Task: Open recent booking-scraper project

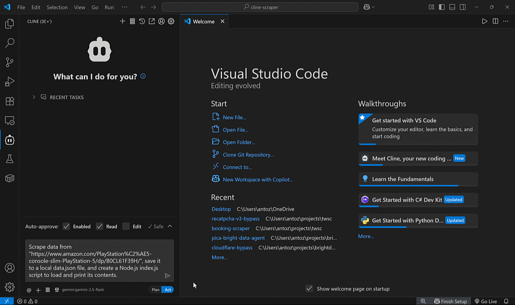Action: tap(231, 228)
